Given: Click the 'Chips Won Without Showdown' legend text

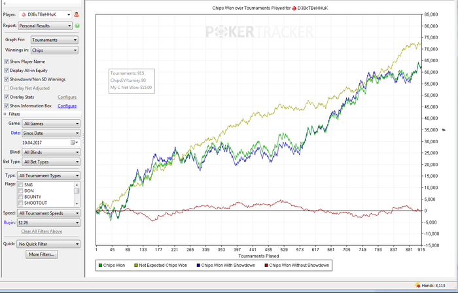Looking at the screenshot, I should (x=299, y=266).
